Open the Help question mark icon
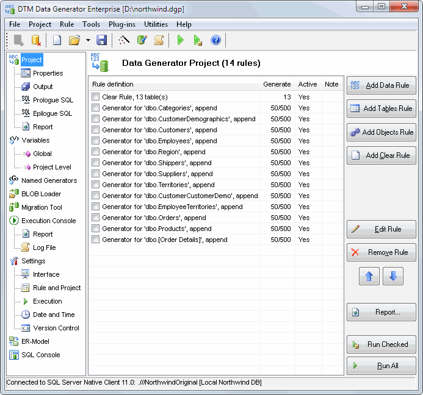 point(215,40)
